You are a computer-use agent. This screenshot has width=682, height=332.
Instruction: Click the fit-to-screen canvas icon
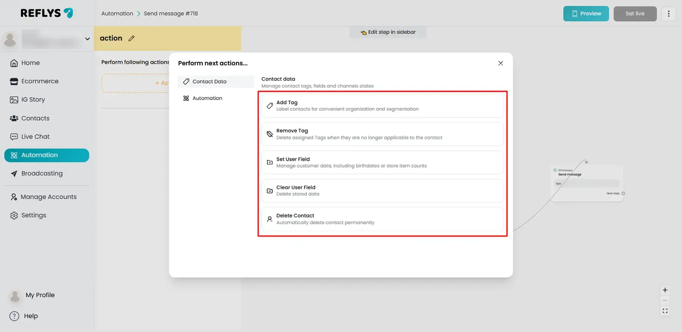point(665,311)
